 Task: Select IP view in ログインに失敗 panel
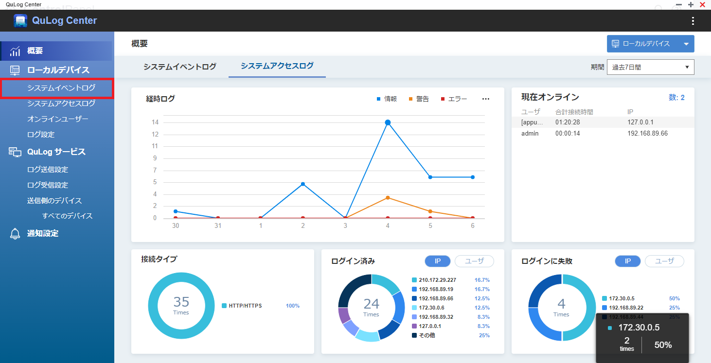tap(628, 261)
